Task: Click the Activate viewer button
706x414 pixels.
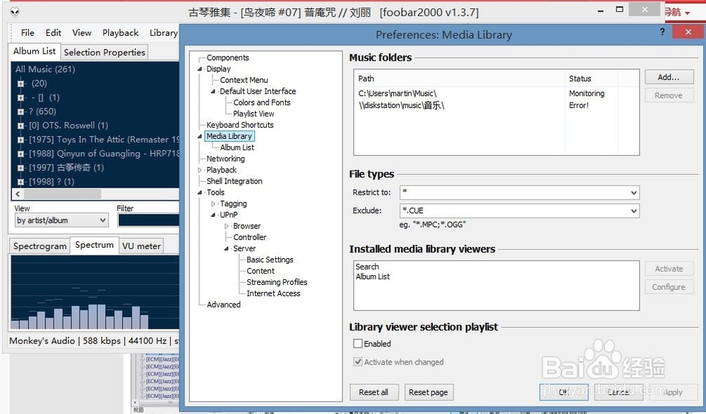Action: [669, 269]
